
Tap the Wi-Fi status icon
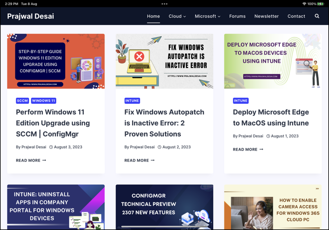pyautogui.click(x=304, y=4)
